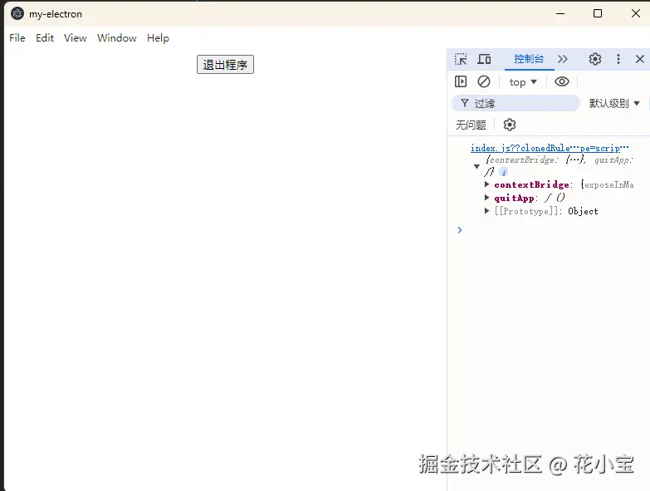This screenshot has width=650, height=491.
Task: Toggle the device toolbar icon
Action: (x=484, y=59)
